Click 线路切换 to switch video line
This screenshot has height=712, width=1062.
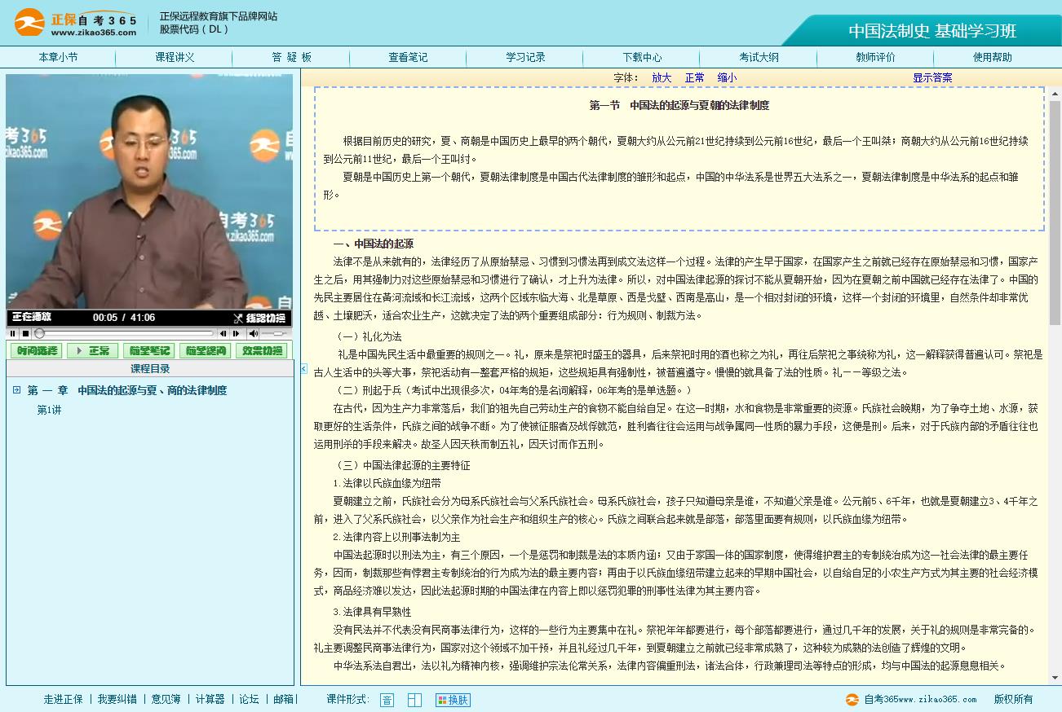(259, 318)
